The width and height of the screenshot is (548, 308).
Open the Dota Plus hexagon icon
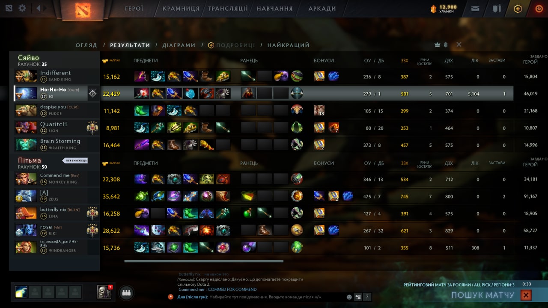pos(518,9)
